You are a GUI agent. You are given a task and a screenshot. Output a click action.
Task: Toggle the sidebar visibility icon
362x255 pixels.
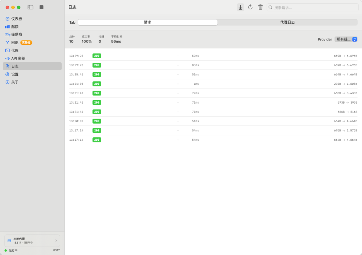(31, 7)
